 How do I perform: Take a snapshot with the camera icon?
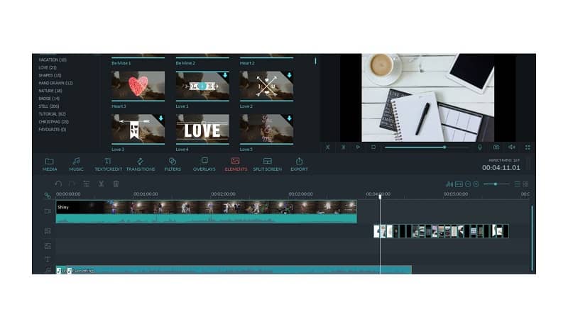[496, 147]
